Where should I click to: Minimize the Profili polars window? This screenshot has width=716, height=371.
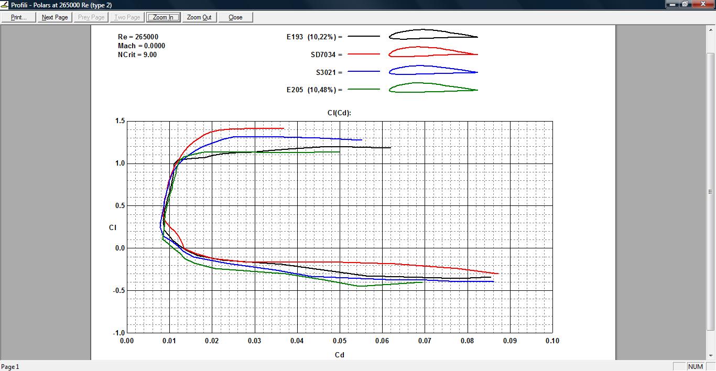pos(672,4)
